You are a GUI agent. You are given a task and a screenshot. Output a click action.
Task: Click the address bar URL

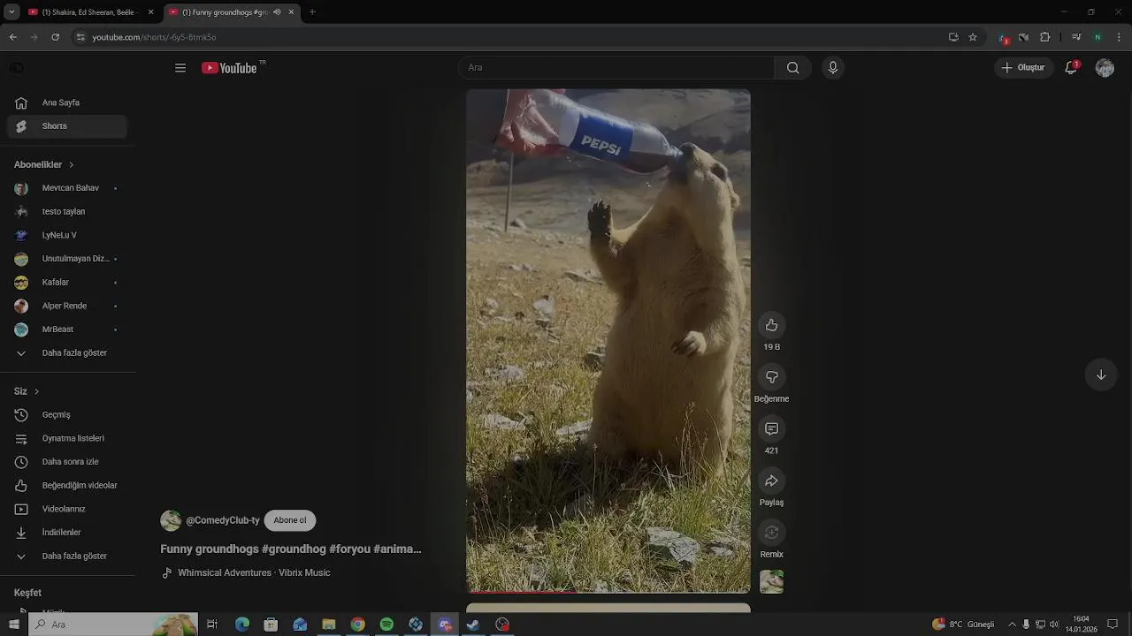click(154, 37)
